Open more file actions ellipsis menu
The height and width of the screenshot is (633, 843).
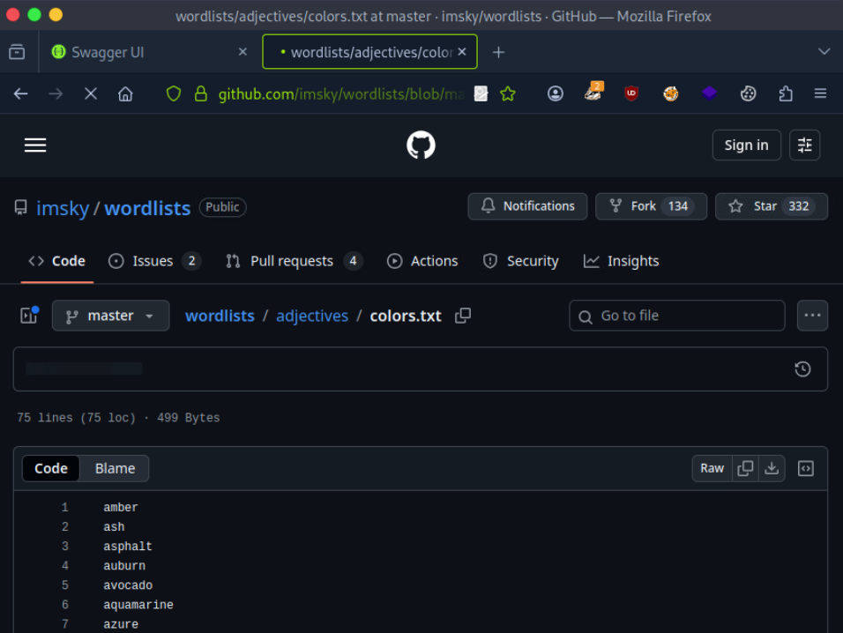point(812,316)
